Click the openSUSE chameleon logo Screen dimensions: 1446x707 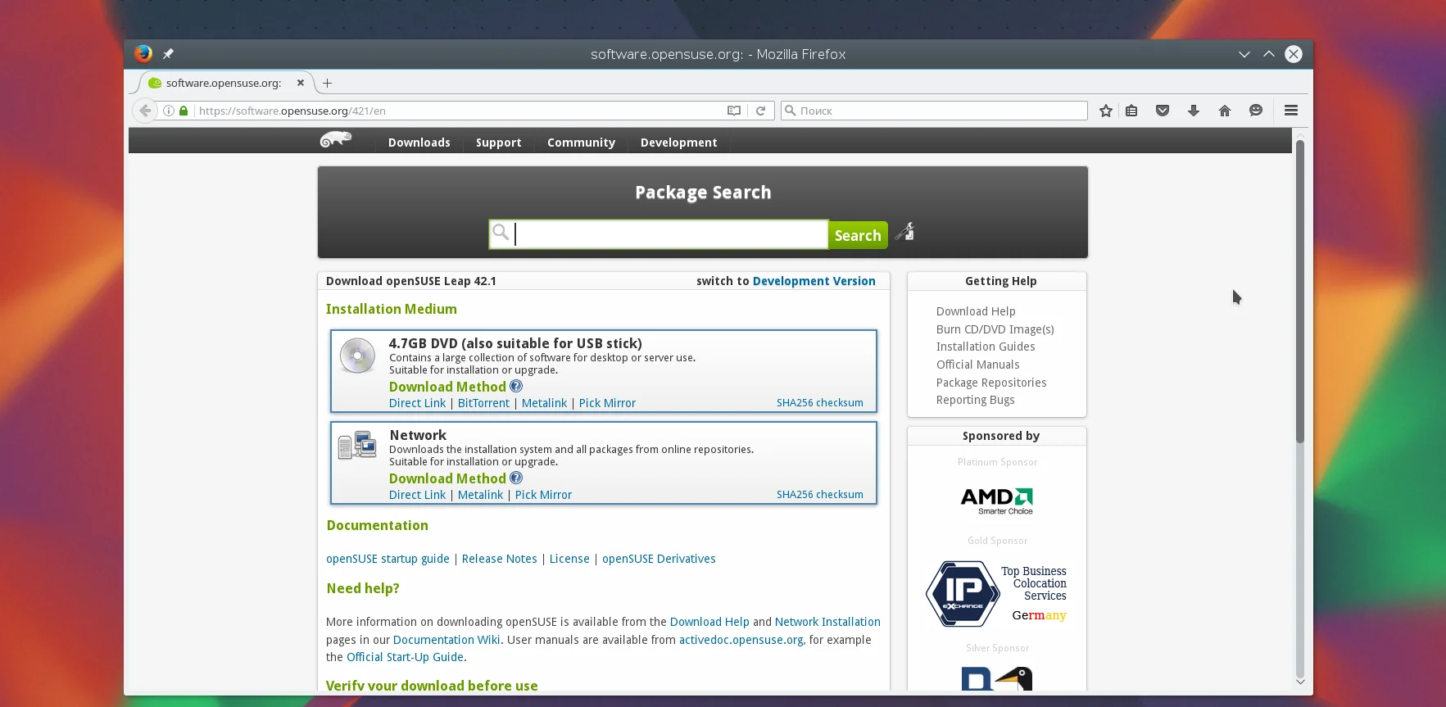335,139
